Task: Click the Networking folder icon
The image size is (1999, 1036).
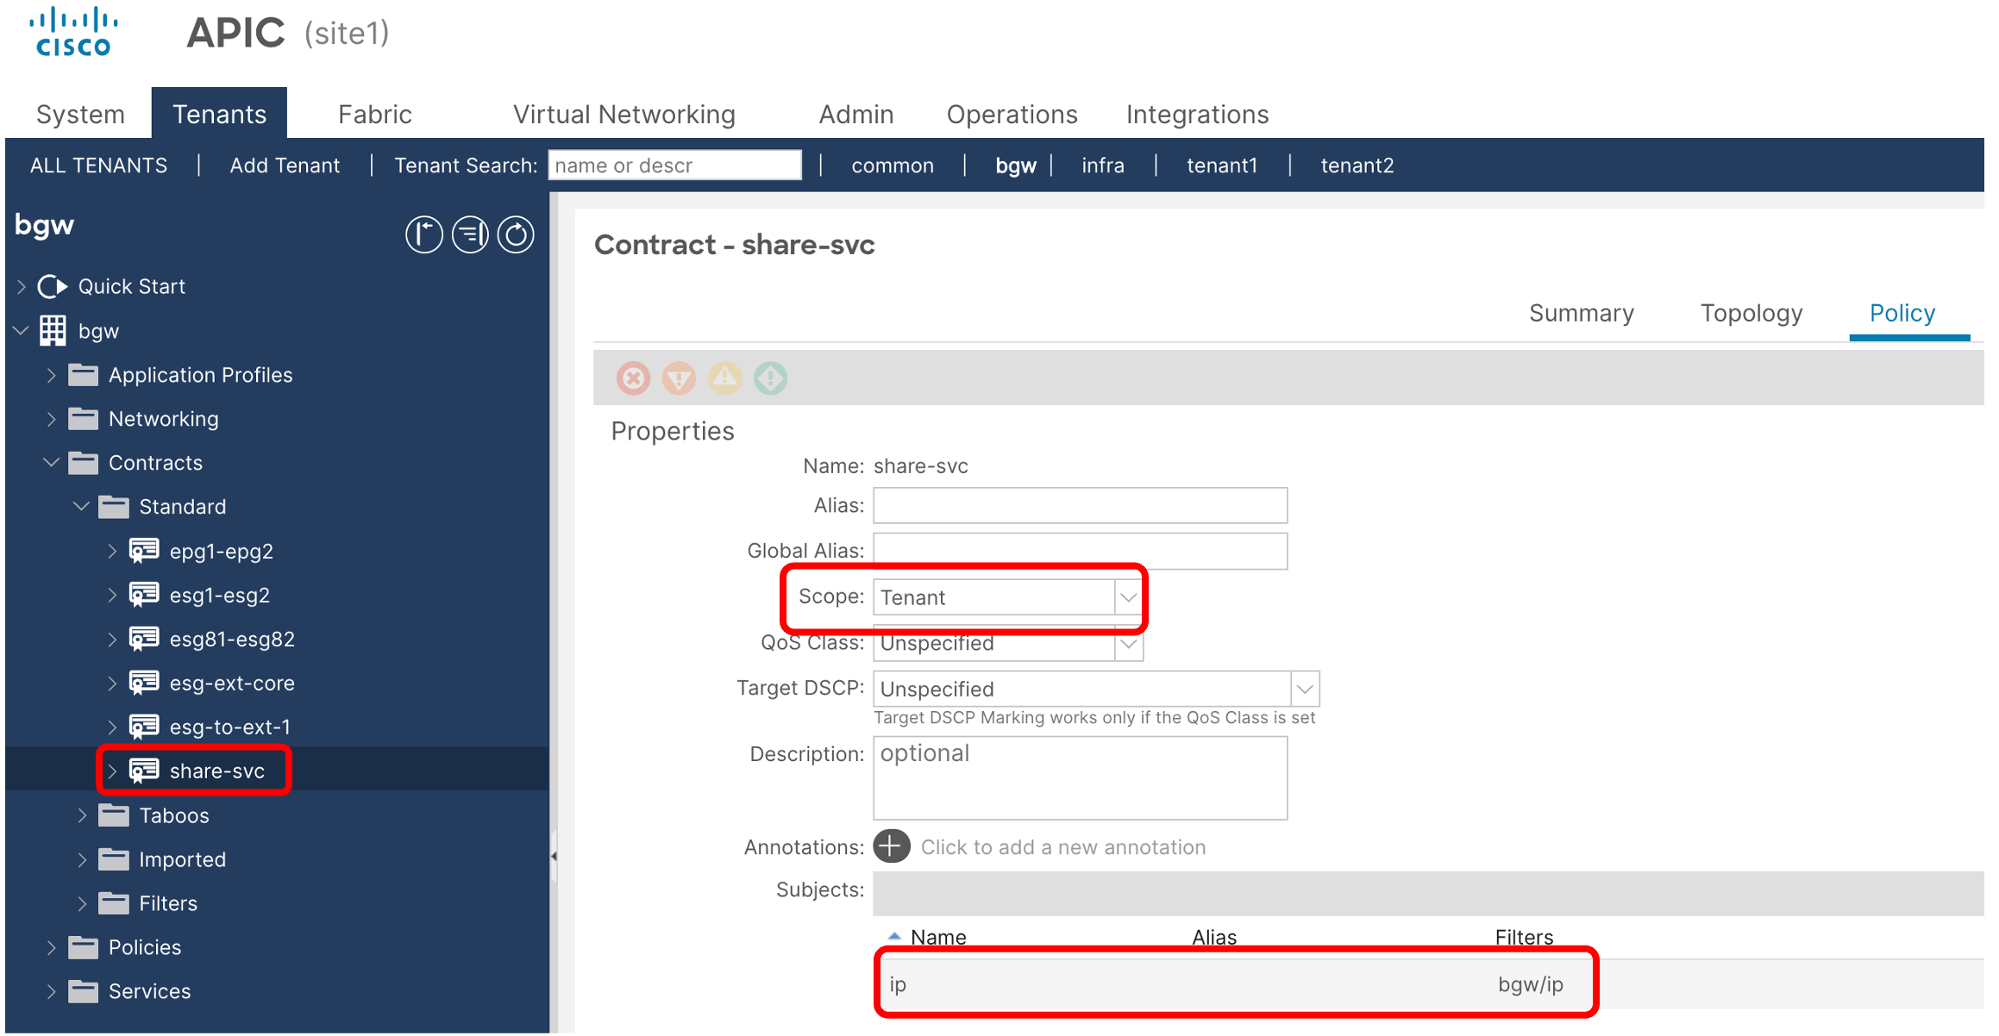Action: tap(83, 419)
